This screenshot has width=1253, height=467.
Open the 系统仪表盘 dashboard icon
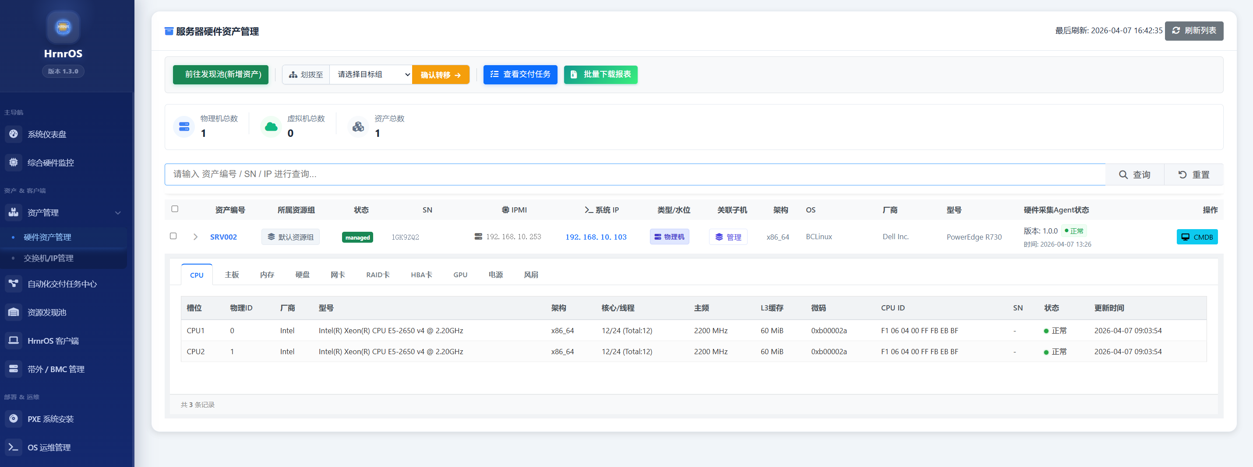click(x=14, y=134)
